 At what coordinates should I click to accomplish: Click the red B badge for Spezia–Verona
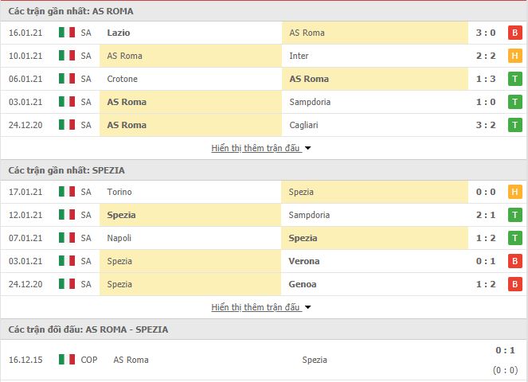[x=515, y=261]
